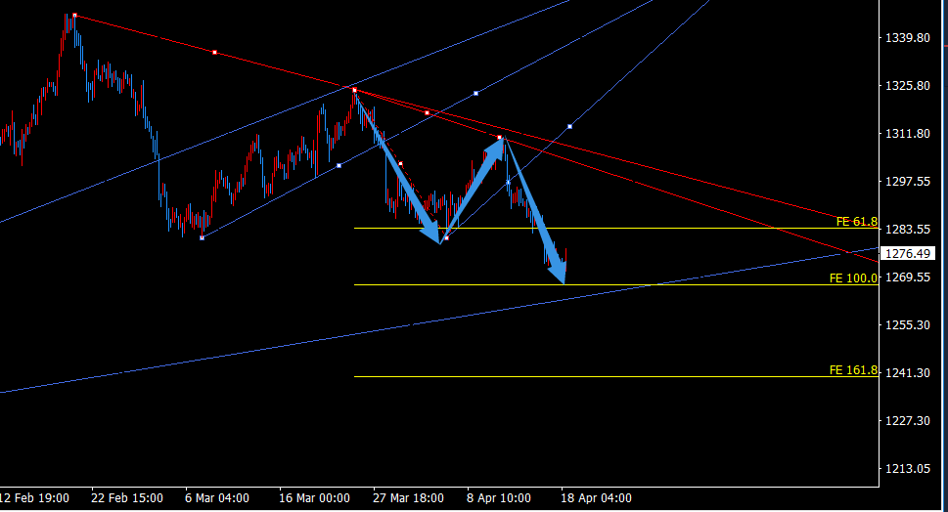Click the 1325.80 price scale label
948x512 pixels.
pos(908,86)
